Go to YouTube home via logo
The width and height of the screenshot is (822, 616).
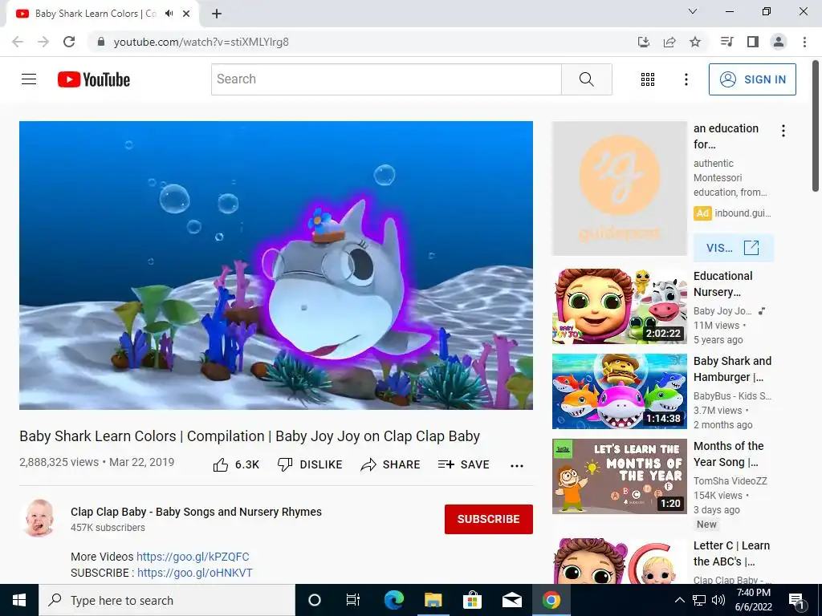pyautogui.click(x=94, y=79)
